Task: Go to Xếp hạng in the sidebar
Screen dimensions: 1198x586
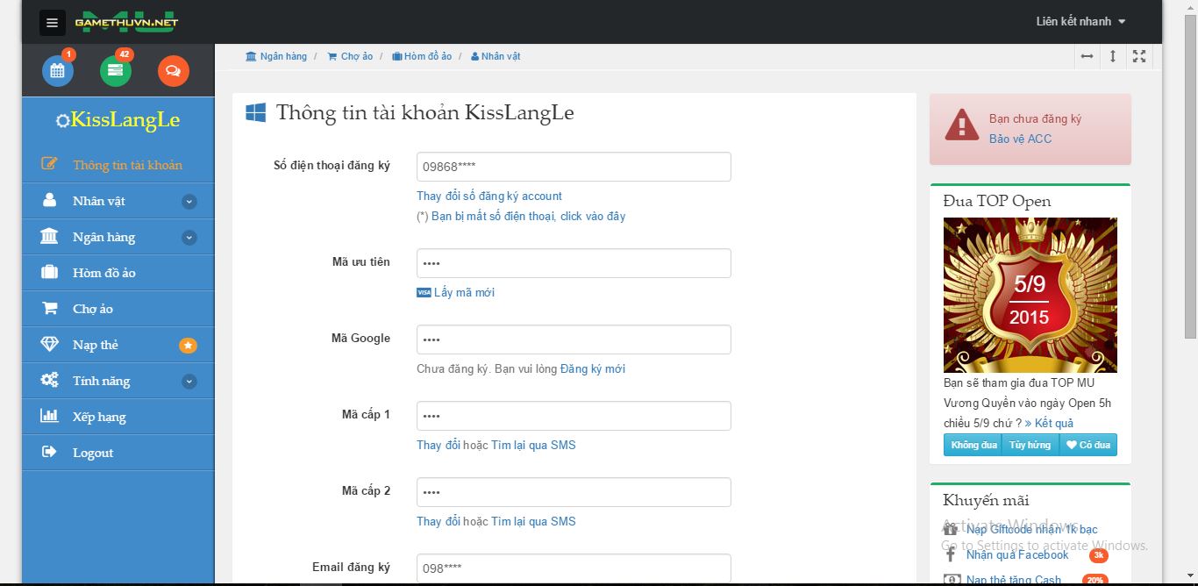Action: coord(99,417)
